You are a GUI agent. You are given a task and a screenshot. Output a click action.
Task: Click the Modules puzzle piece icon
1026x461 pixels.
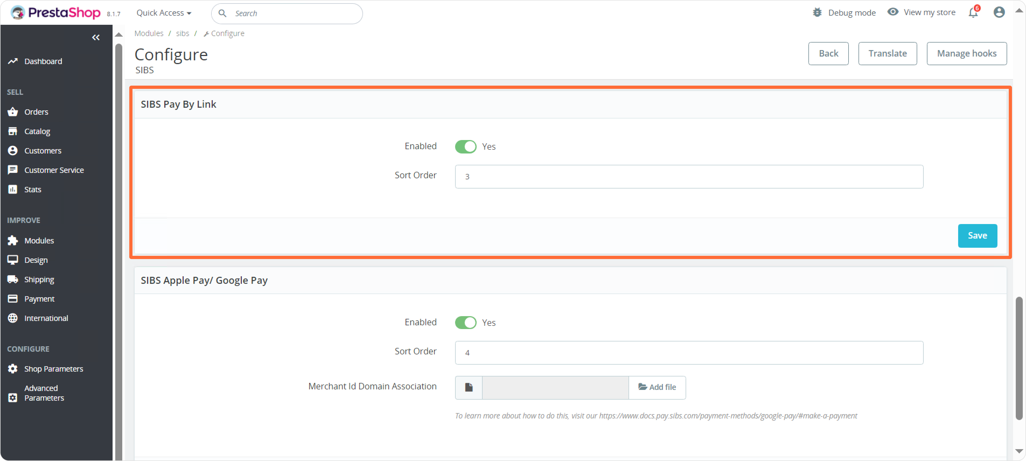[x=13, y=240]
